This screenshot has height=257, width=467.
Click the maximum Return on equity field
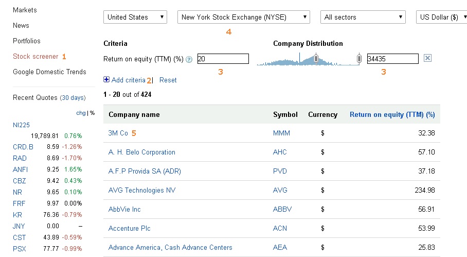click(x=392, y=59)
